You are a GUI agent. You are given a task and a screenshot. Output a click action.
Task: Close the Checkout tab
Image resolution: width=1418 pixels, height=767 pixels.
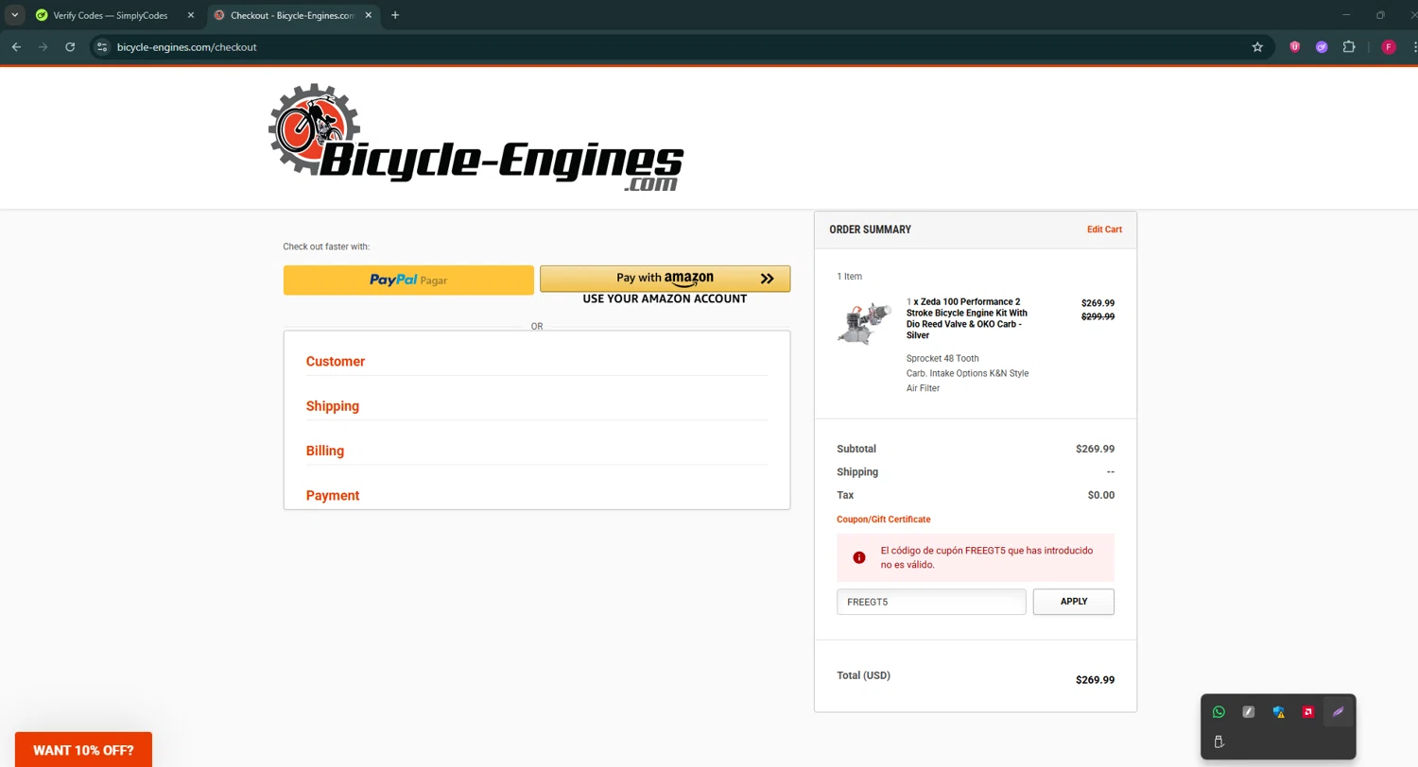(x=368, y=15)
